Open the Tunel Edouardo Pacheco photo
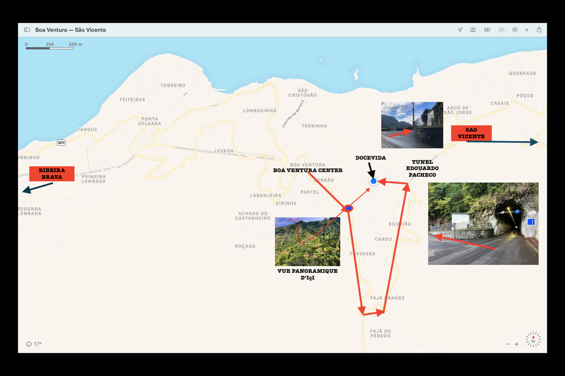This screenshot has height=376, width=565. (x=483, y=223)
